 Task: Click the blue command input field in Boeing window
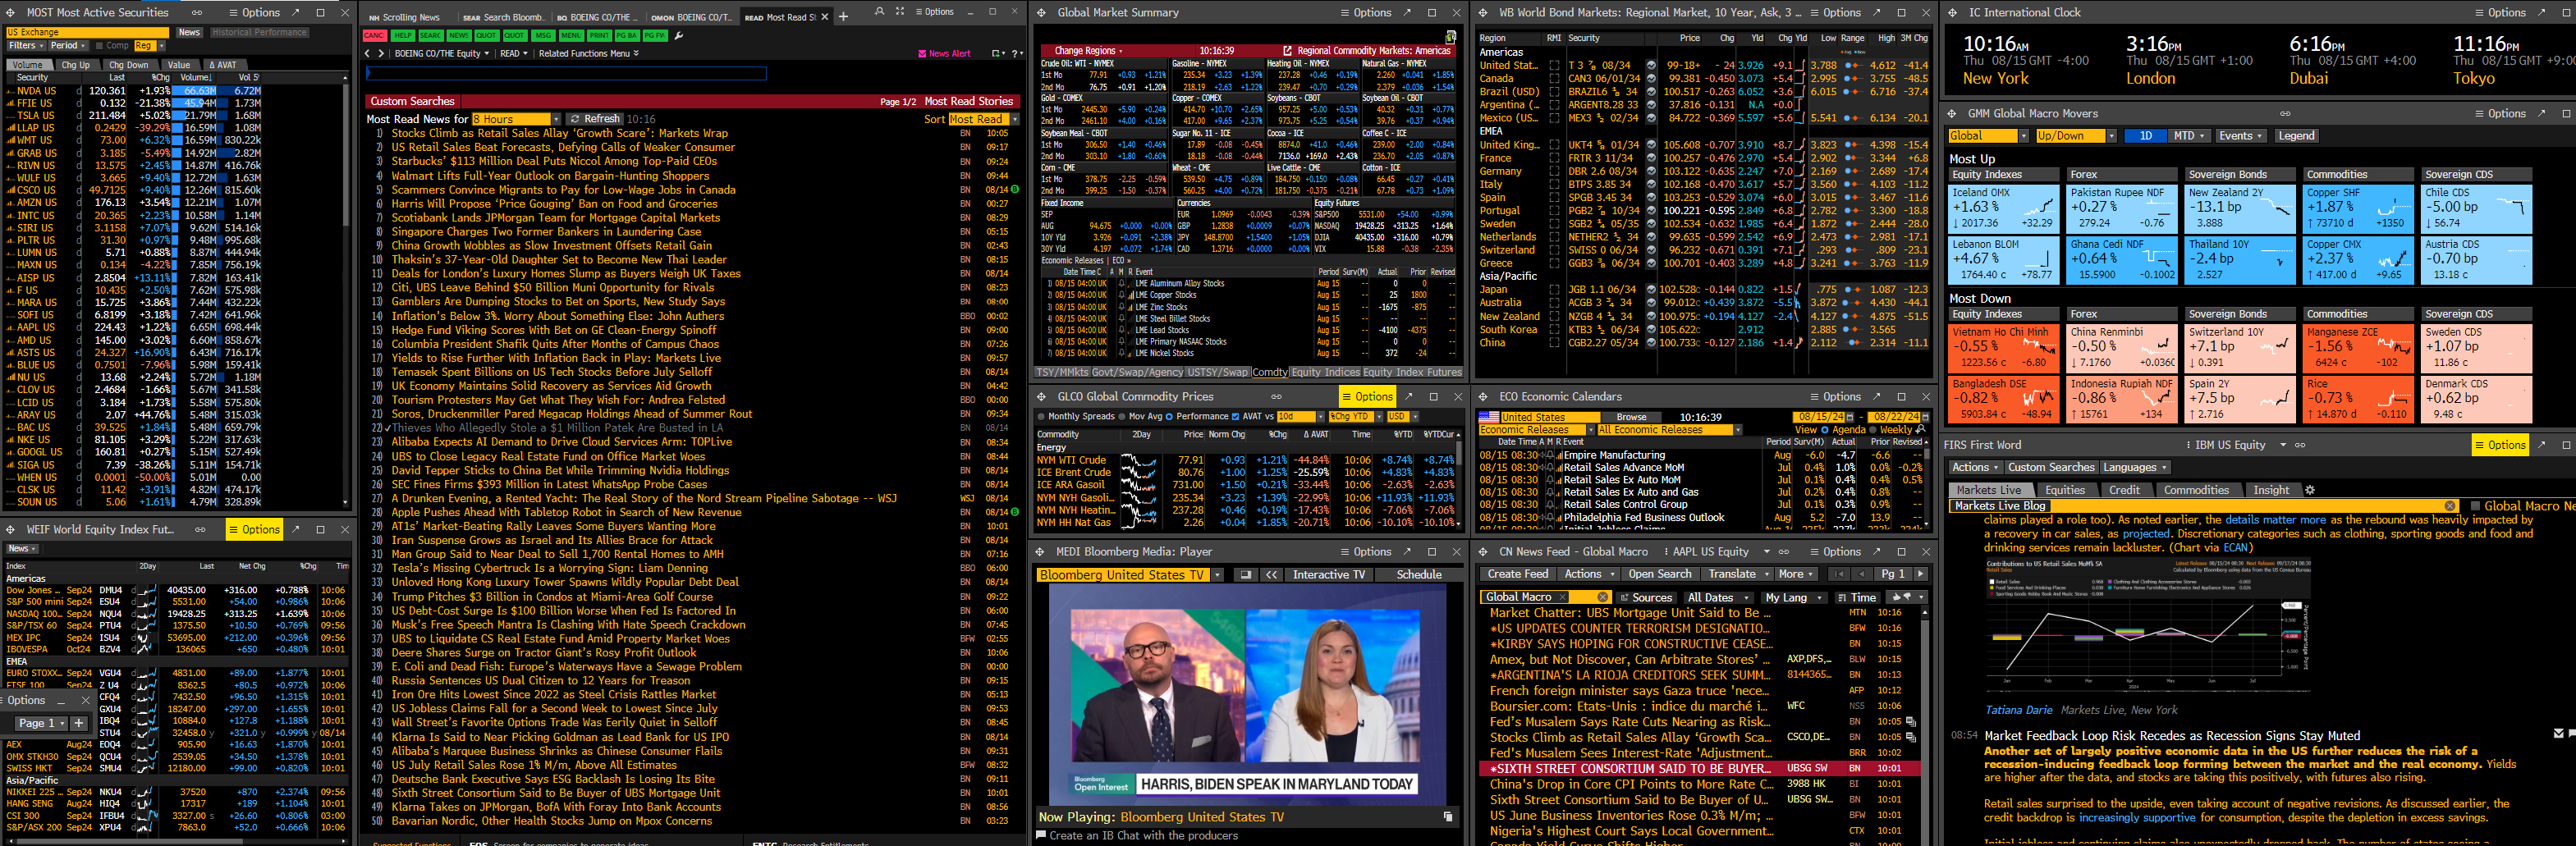point(566,73)
